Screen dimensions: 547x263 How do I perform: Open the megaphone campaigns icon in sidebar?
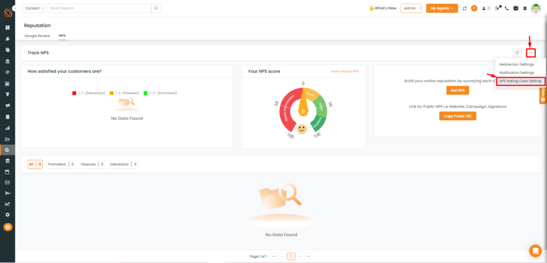[7, 105]
